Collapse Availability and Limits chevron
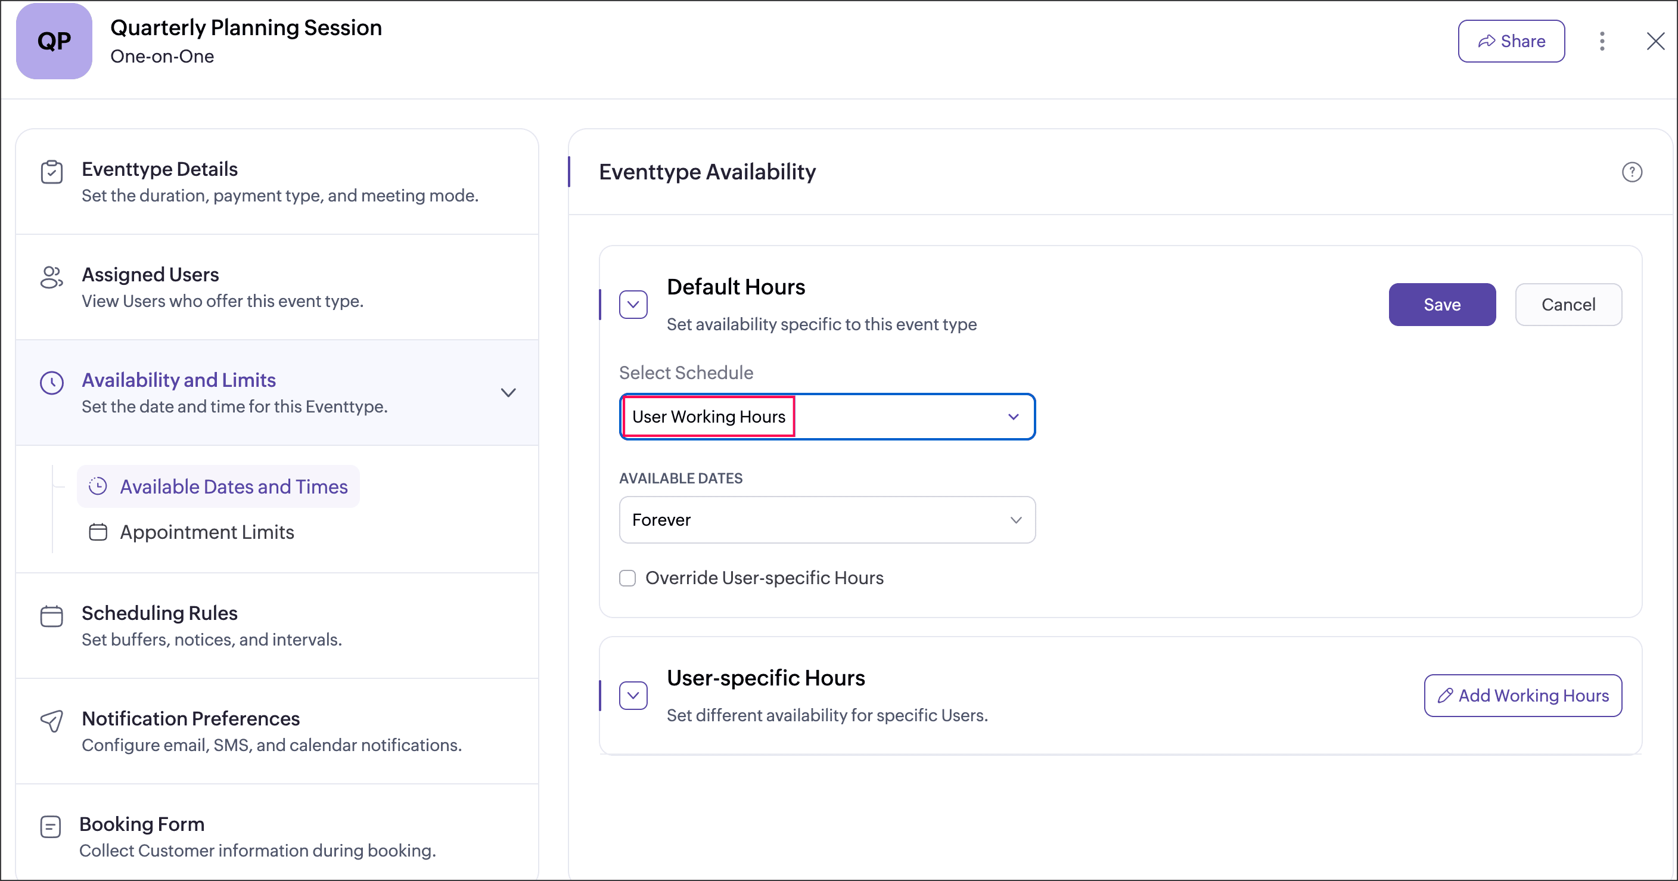This screenshot has width=1678, height=881. point(508,392)
